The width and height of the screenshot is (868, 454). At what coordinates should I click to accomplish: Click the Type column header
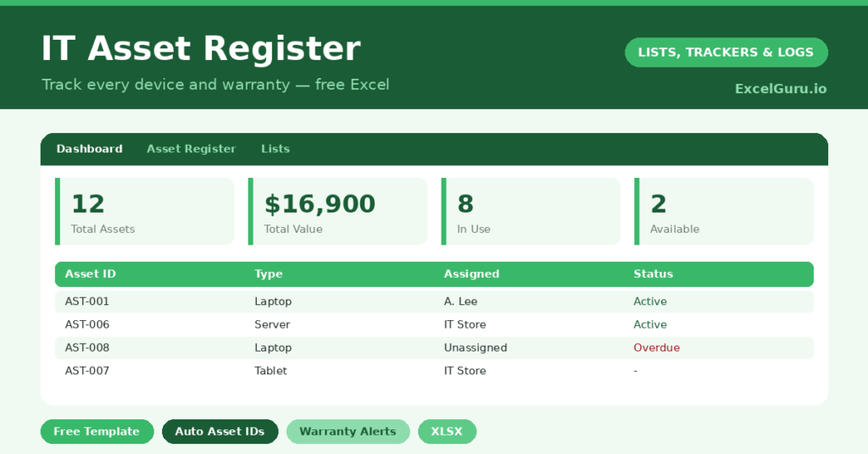tap(269, 274)
